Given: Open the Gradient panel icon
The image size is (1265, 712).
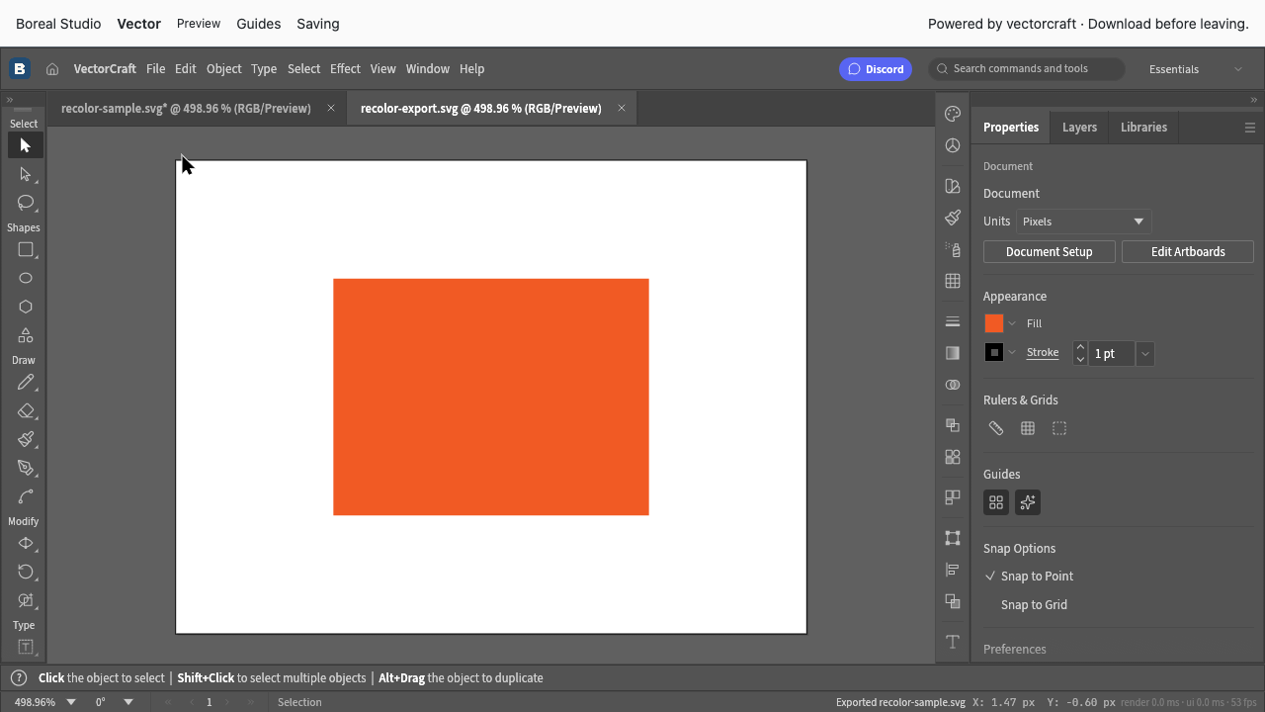Looking at the screenshot, I should point(953,353).
